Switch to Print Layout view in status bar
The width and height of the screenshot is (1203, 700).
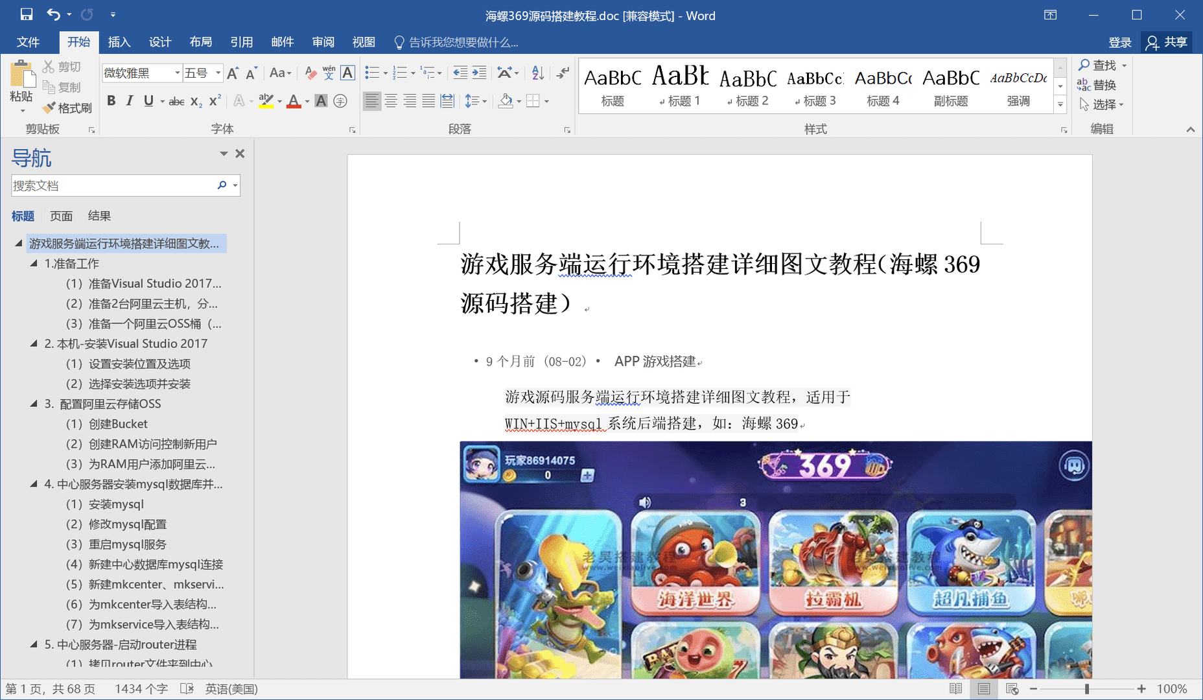984,688
